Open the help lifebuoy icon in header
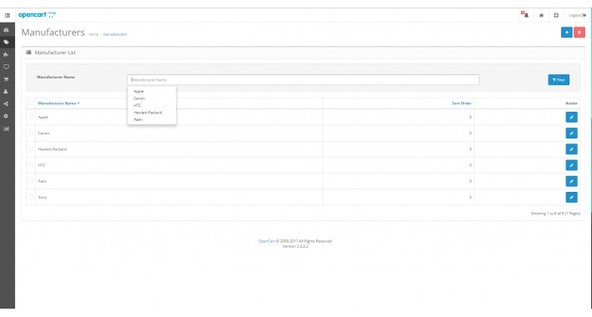This screenshot has width=592, height=317. coord(556,16)
